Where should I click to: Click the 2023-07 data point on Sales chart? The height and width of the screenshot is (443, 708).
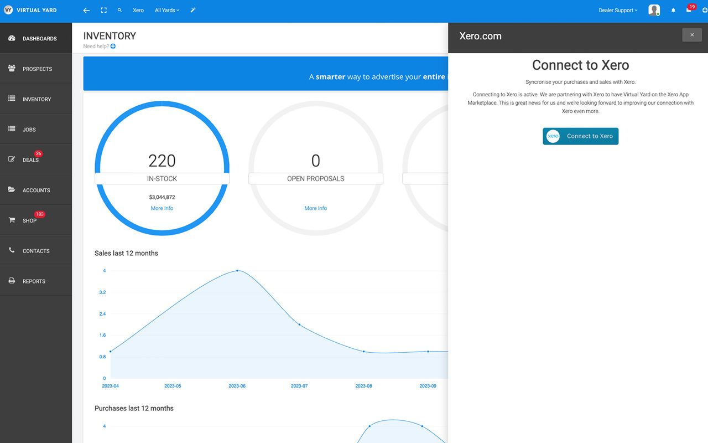[299, 324]
